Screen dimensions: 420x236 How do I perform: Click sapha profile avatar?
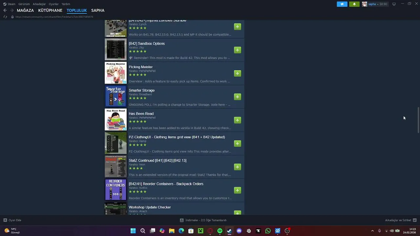pos(365,4)
